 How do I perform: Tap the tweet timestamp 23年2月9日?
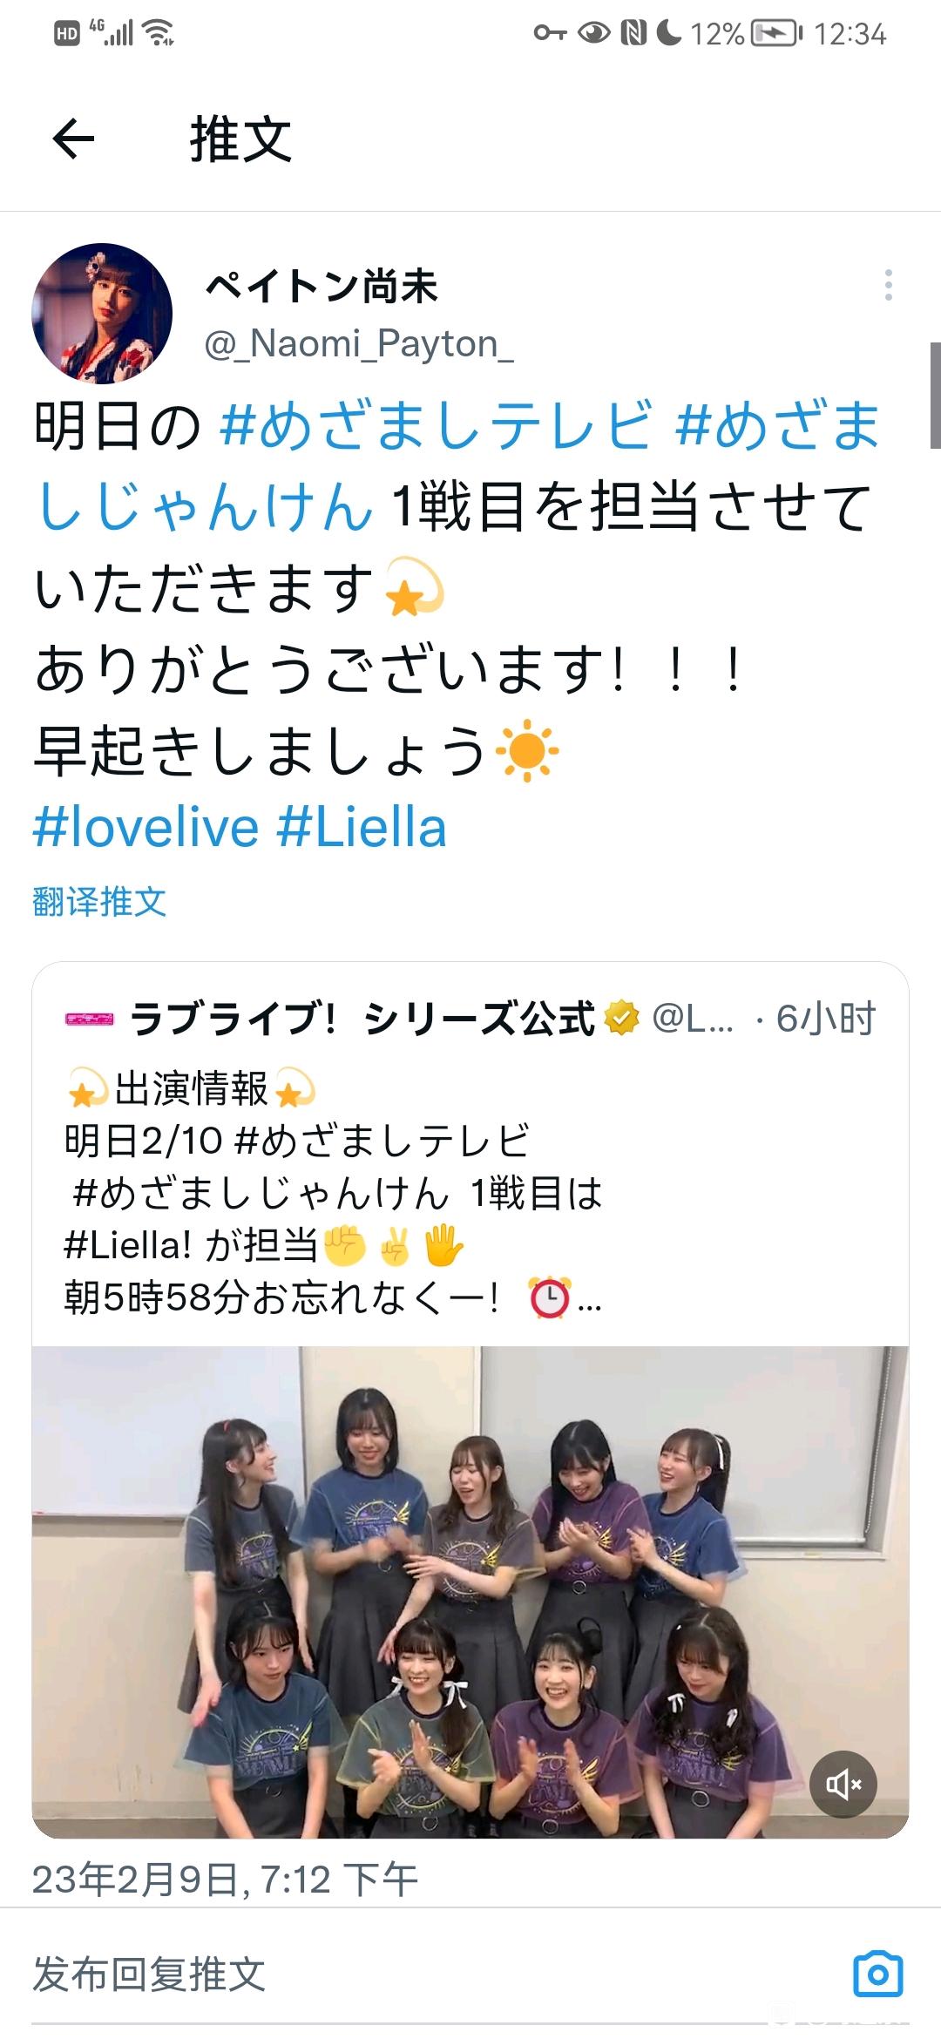pyautogui.click(x=225, y=1881)
